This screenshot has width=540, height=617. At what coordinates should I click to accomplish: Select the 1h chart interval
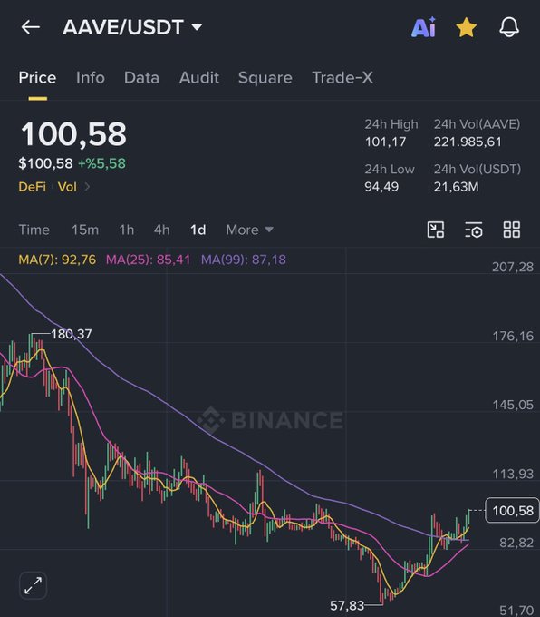pyautogui.click(x=127, y=230)
